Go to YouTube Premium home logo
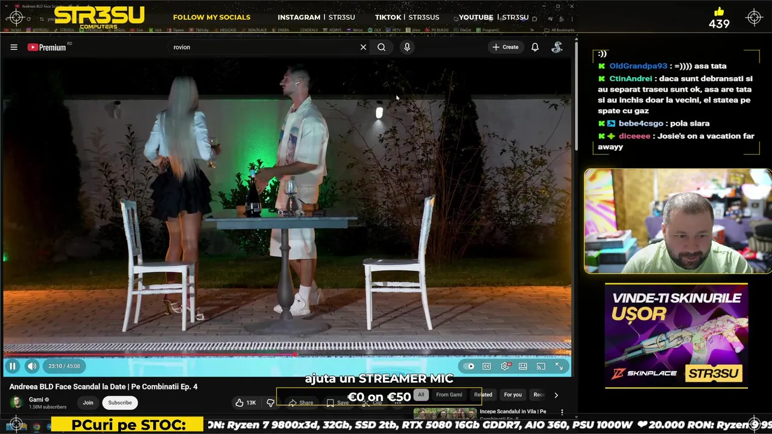Viewport: 772px width, 434px height. (47, 47)
